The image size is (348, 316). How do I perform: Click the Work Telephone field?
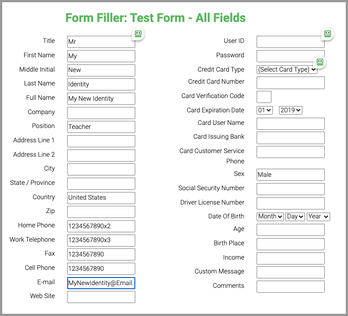[x=101, y=240]
